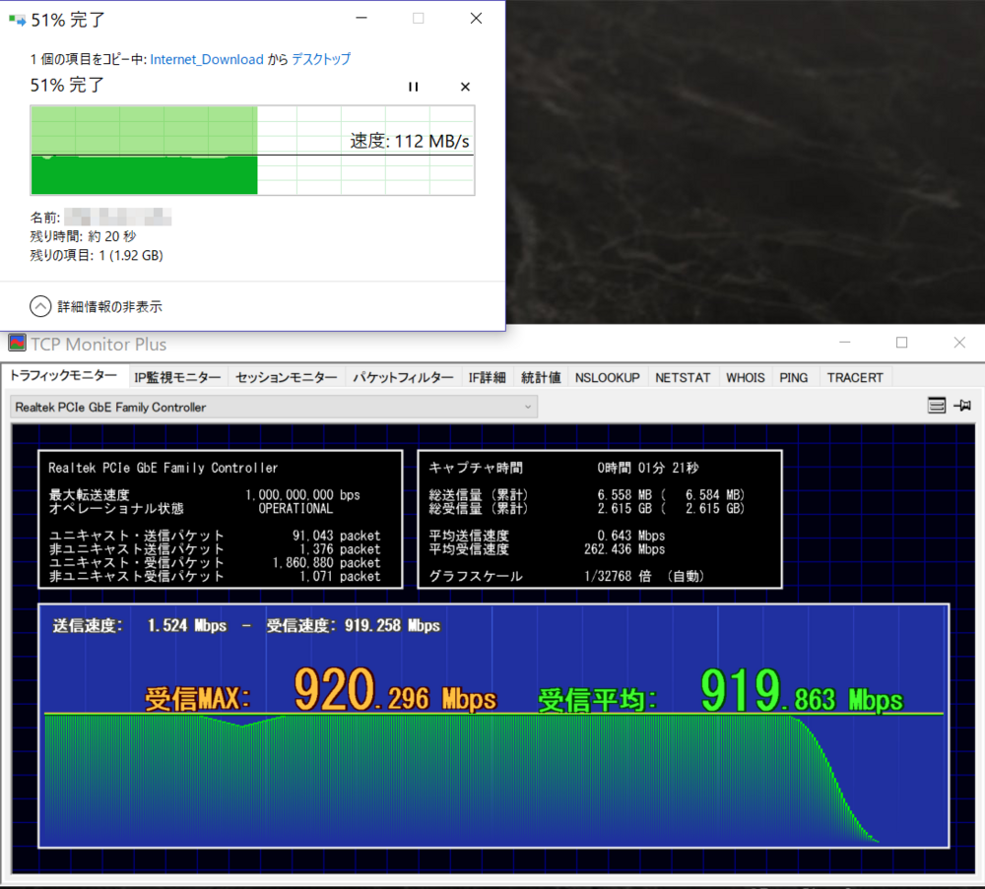The image size is (985, 889).
Task: Select the PING tab
Action: click(x=793, y=377)
